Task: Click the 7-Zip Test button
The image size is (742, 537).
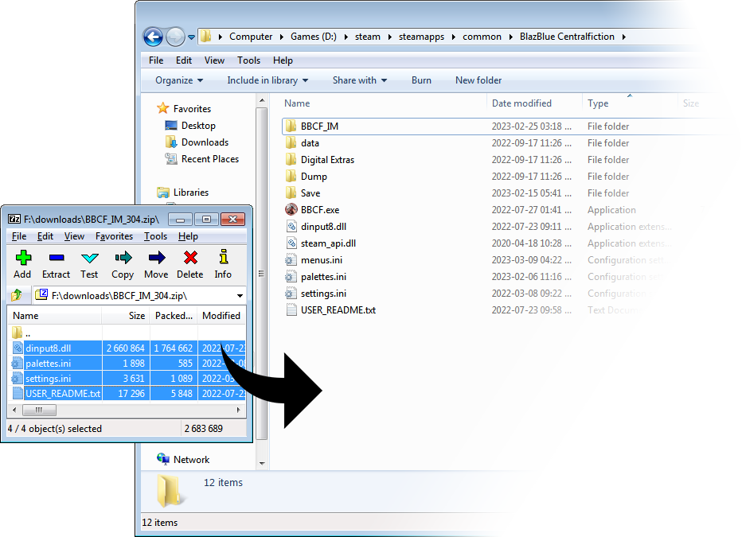Action: [x=89, y=265]
